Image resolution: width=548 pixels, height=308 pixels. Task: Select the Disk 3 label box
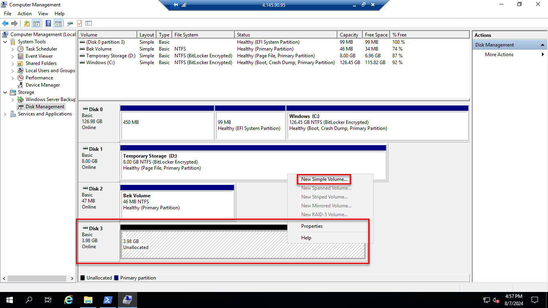click(99, 241)
